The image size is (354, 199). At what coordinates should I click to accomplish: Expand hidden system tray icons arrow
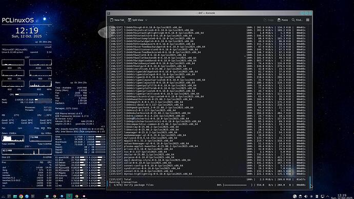pos(328,196)
